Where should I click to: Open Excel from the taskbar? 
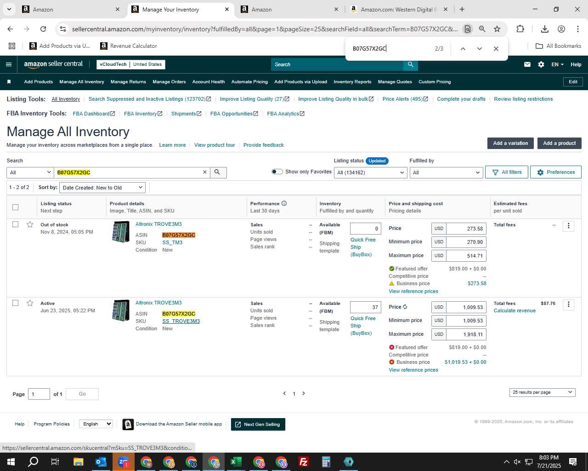coord(236,462)
